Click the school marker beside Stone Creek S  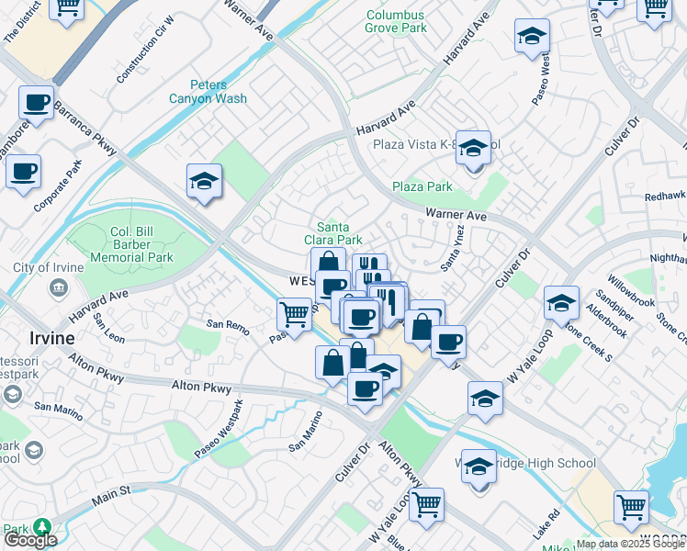561,304
